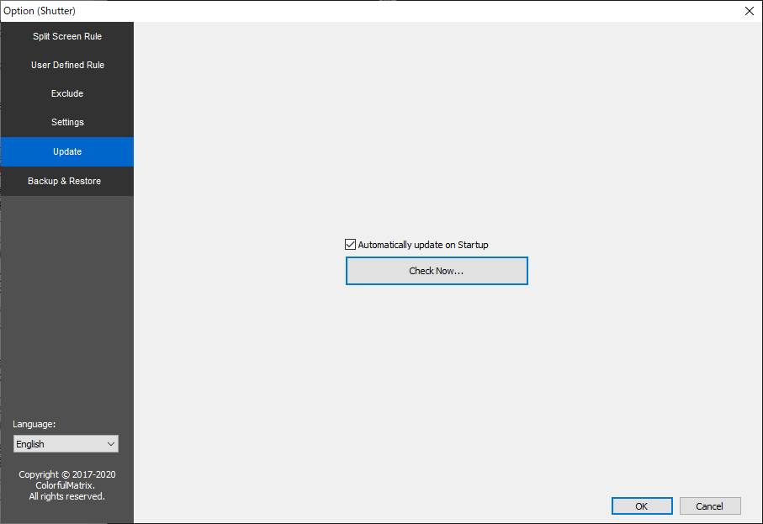763x524 pixels.
Task: Select the Exclude tab in sidebar
Action: coord(67,93)
